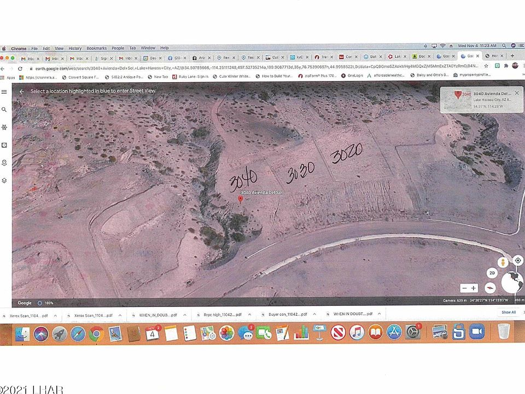Click the fly-to-my-location target icon
Image resolution: width=525 pixels, height=394 pixels.
click(x=518, y=260)
